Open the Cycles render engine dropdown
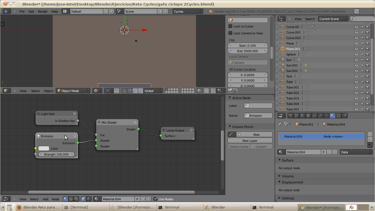This screenshot has width=375, height=211. 188,11
